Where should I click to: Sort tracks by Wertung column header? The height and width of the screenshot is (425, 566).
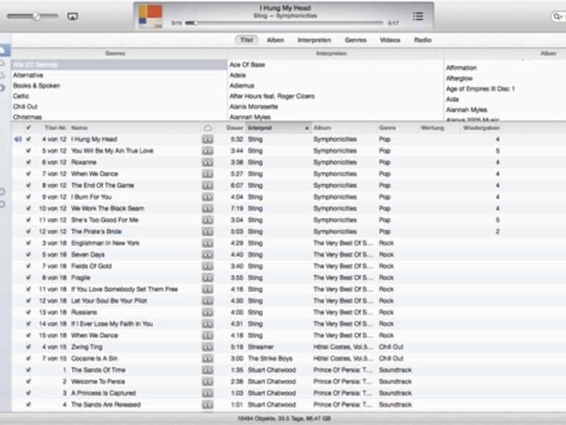coord(432,128)
